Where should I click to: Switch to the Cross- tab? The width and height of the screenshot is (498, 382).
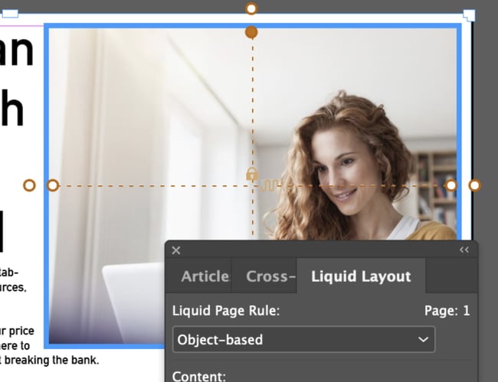270,276
